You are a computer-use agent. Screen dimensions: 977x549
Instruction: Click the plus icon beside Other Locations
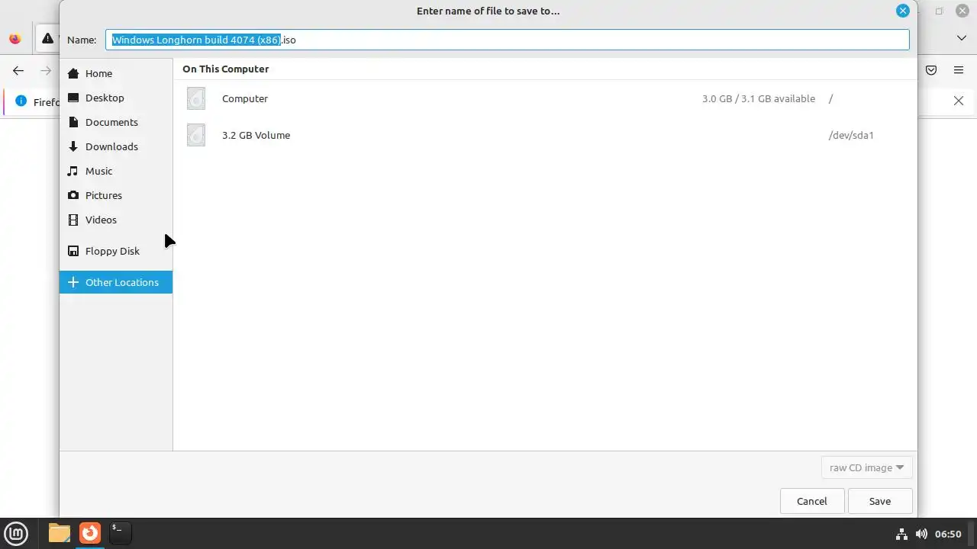coord(73,282)
